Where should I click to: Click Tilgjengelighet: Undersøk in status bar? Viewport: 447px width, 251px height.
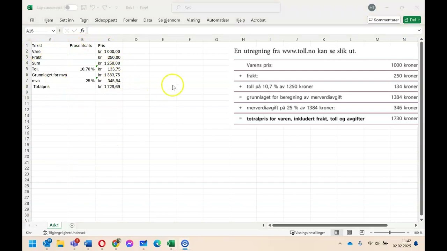[x=64, y=233]
